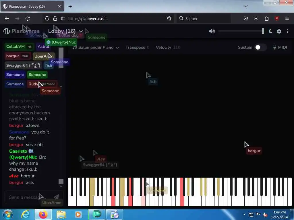Image resolution: width=294 pixels, height=220 pixels.
Task: Select user Astral in list
Action: [43, 47]
